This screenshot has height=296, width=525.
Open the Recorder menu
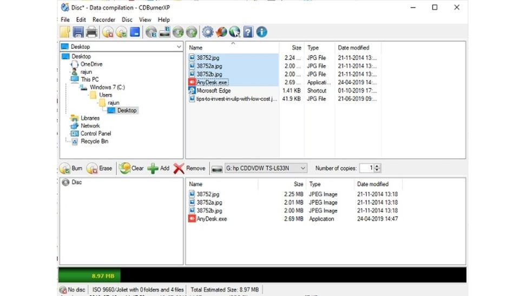[x=104, y=20]
